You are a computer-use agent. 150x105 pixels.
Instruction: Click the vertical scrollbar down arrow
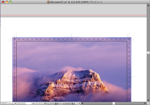[148, 100]
